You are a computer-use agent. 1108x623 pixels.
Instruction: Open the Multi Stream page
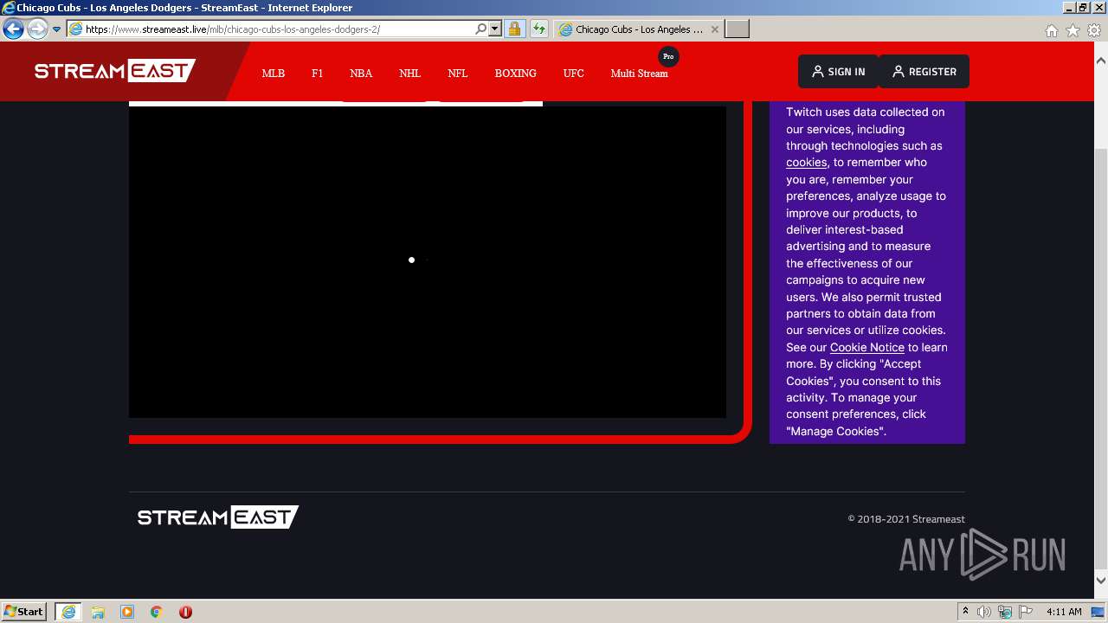(x=639, y=74)
